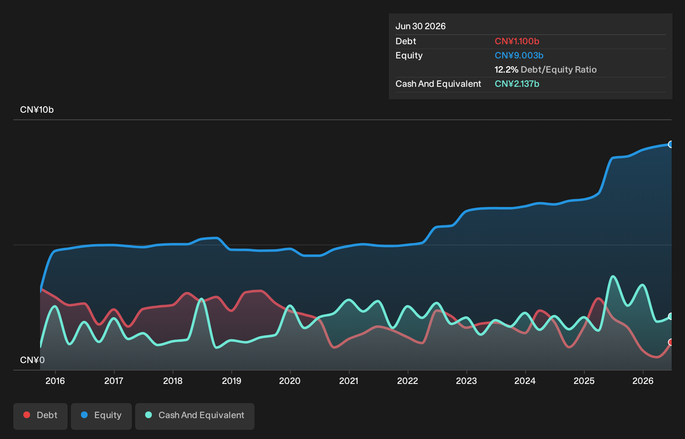Image resolution: width=685 pixels, height=439 pixels.
Task: Click the 2025 x-axis label
Action: (584, 381)
